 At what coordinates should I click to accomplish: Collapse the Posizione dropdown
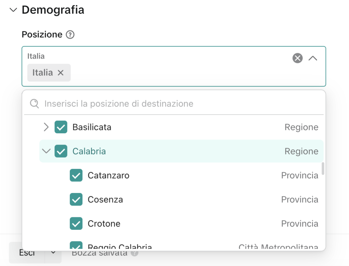pyautogui.click(x=313, y=58)
